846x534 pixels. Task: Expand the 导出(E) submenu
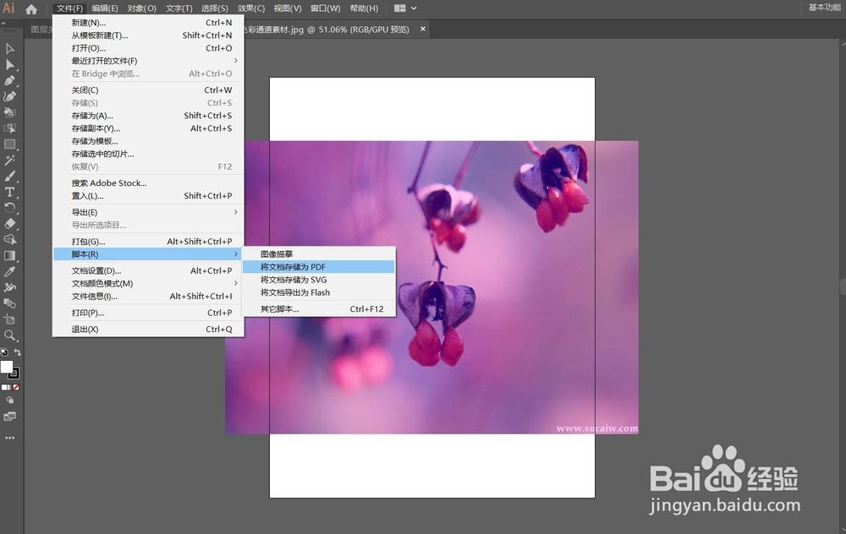click(148, 212)
